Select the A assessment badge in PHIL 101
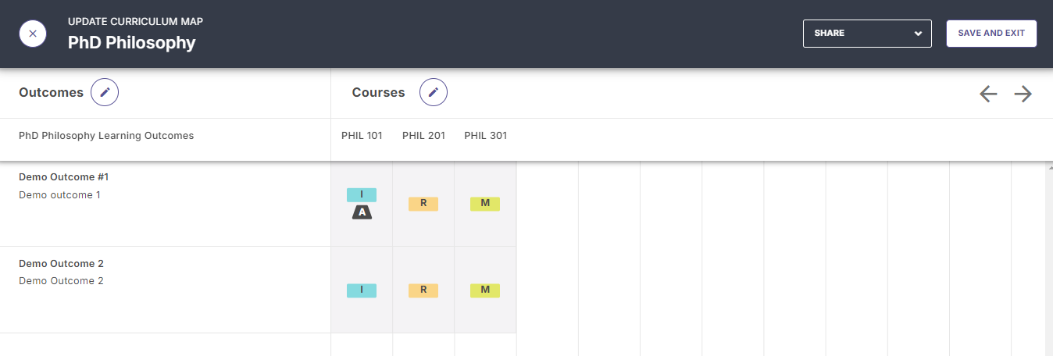This screenshot has height=356, width=1053. [x=362, y=212]
